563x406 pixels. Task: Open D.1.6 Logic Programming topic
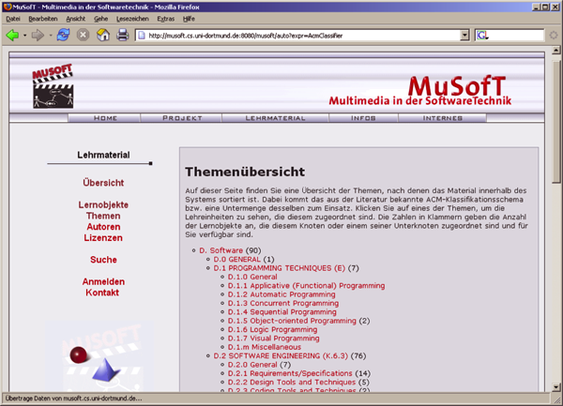[272, 330]
